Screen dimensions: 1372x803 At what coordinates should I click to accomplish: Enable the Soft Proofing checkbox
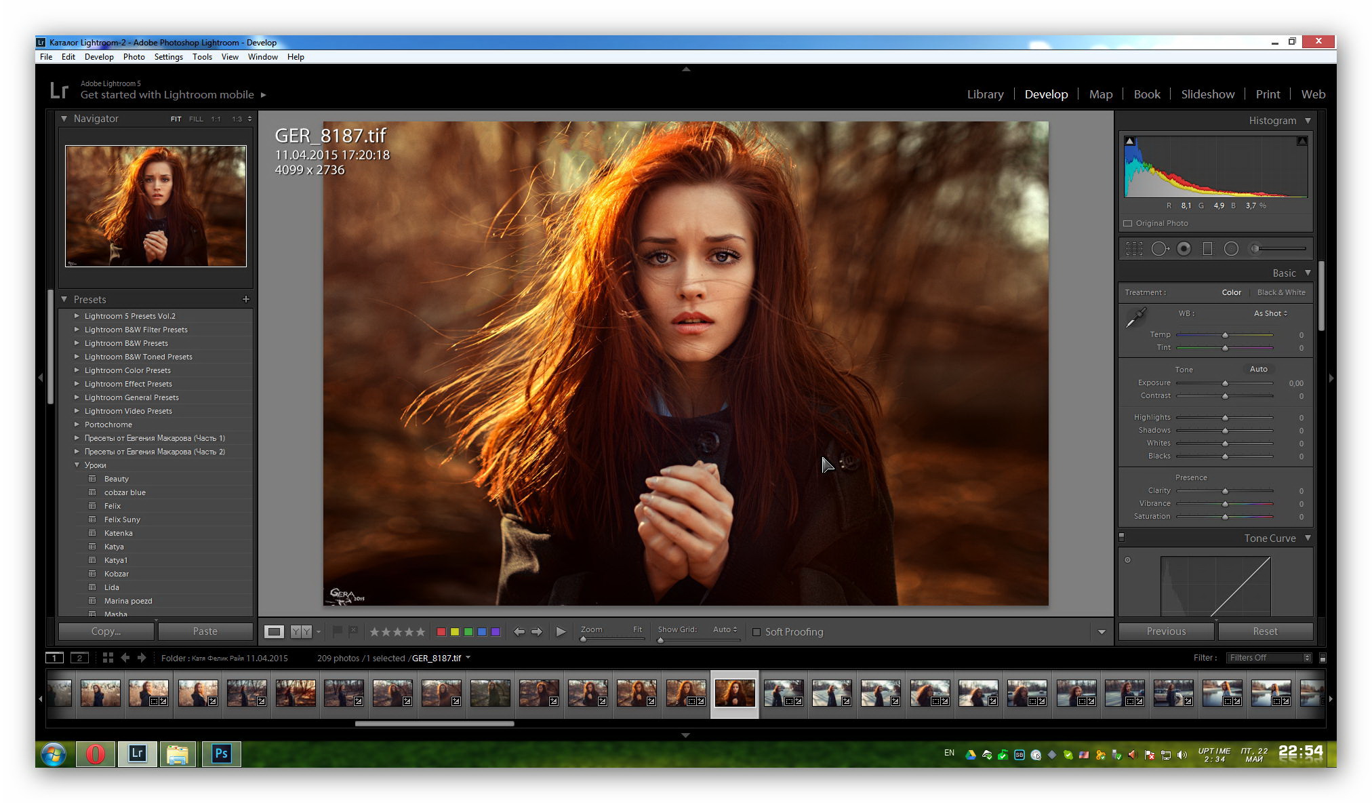[756, 632]
